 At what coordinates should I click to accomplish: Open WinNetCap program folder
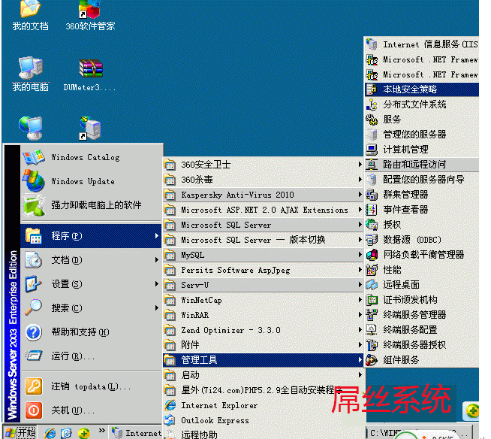tap(263, 300)
